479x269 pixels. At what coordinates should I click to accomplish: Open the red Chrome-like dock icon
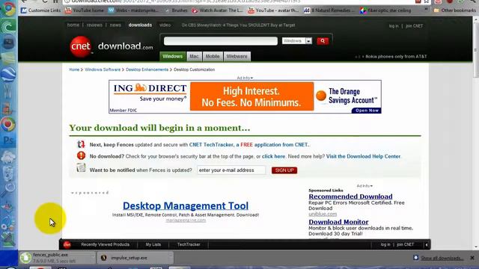click(8, 125)
